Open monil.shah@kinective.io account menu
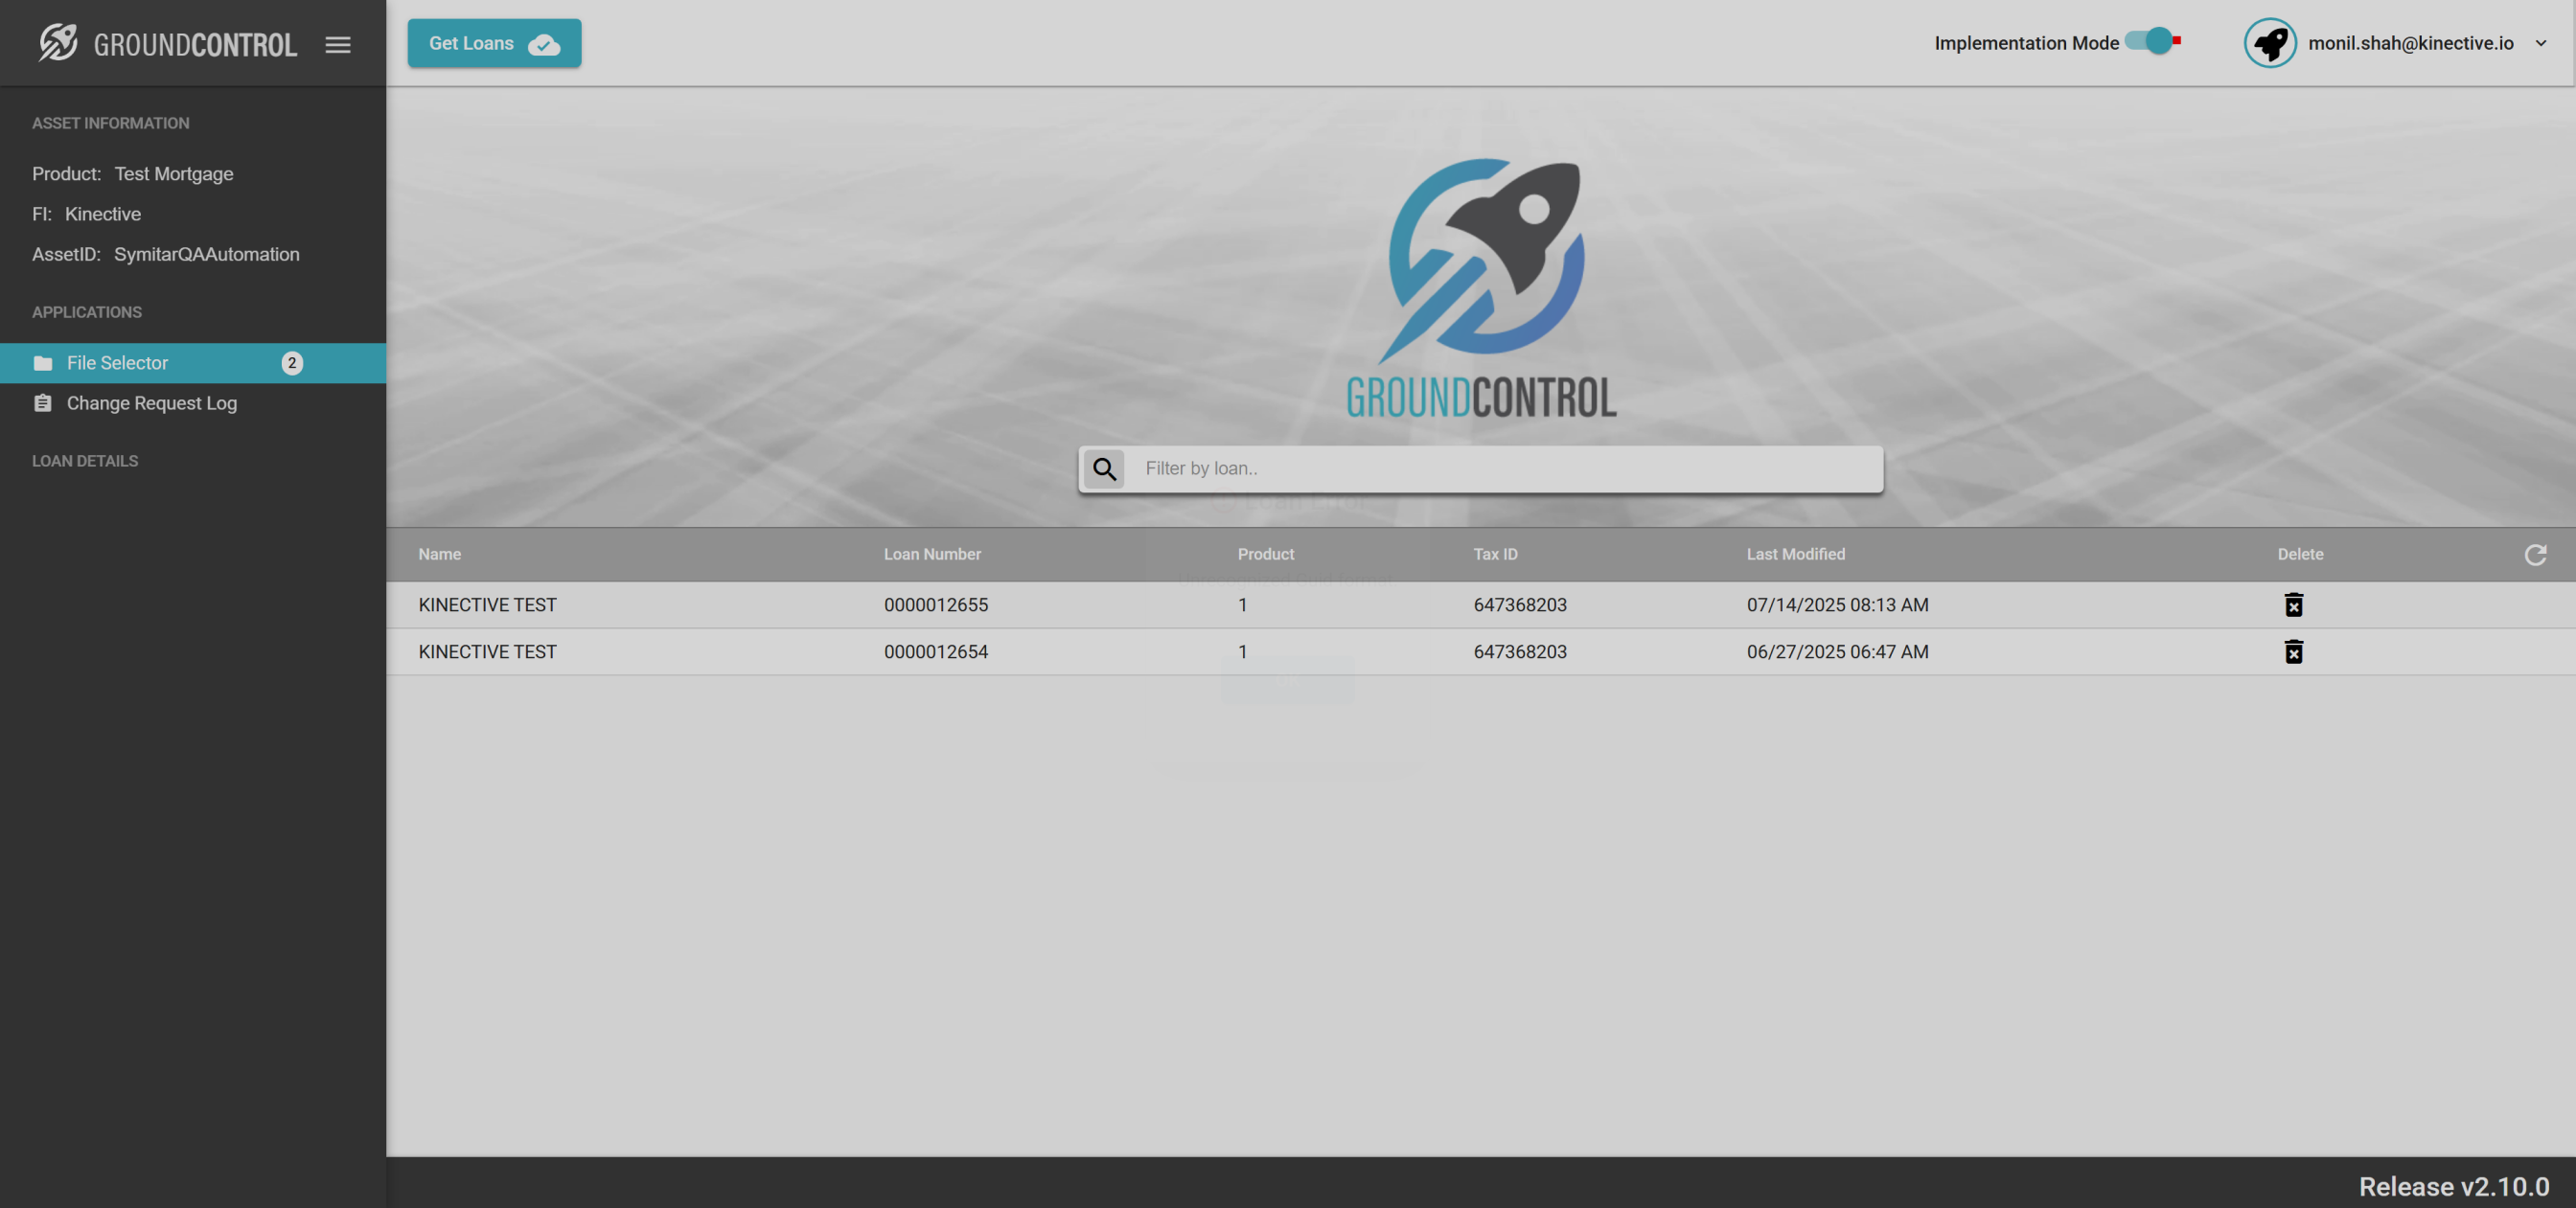Screen dimensions: 2576x1208 (x=2410, y=43)
